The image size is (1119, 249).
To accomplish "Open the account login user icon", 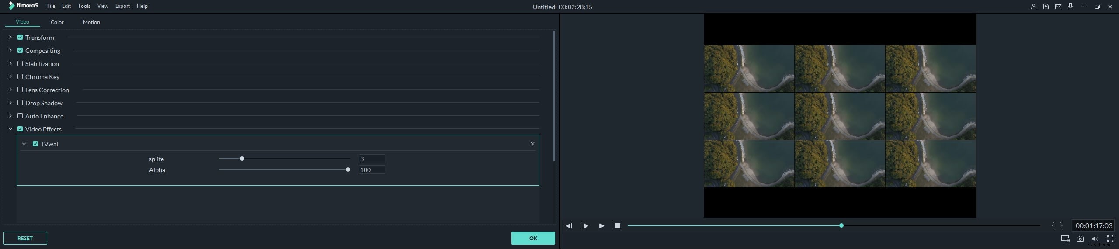I will pos(1033,7).
